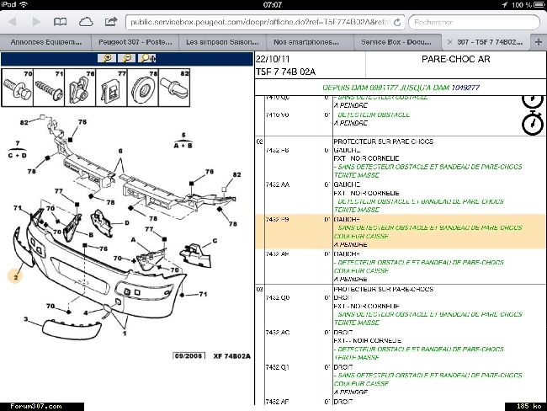This screenshot has height=411, width=547.
Task: Open a new tab with plus button
Action: pos(539,42)
